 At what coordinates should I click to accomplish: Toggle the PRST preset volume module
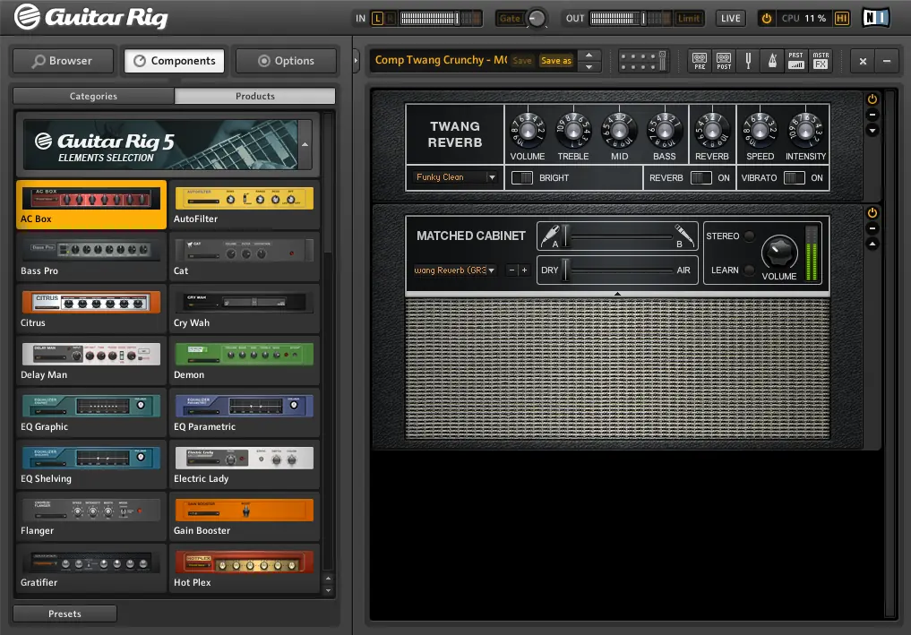pos(796,60)
